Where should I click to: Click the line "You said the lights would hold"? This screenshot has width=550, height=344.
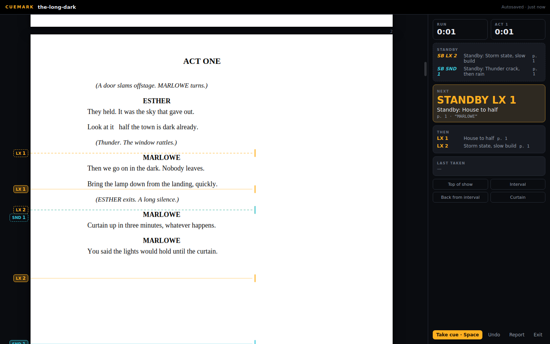point(152,251)
